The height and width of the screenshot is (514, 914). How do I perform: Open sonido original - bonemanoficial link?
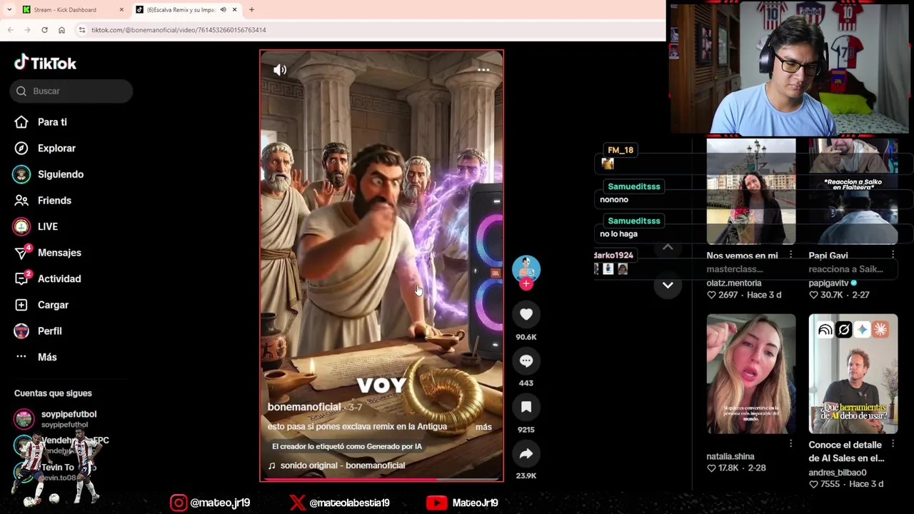343,465
